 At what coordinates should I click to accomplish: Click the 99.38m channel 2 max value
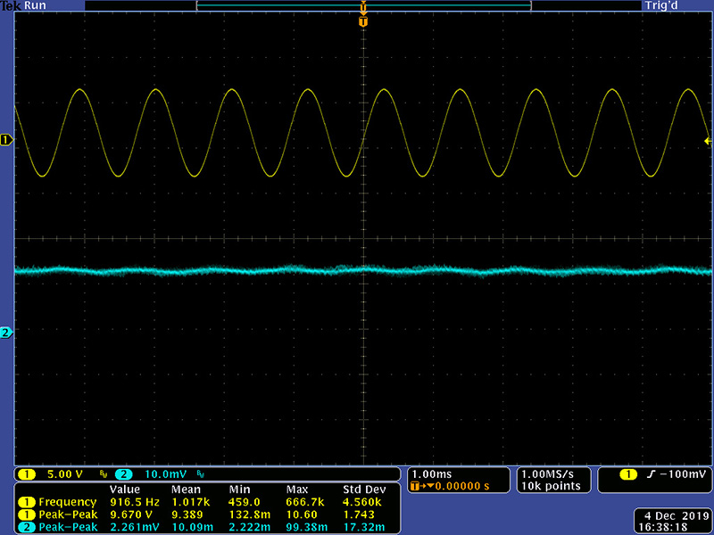coord(307,527)
